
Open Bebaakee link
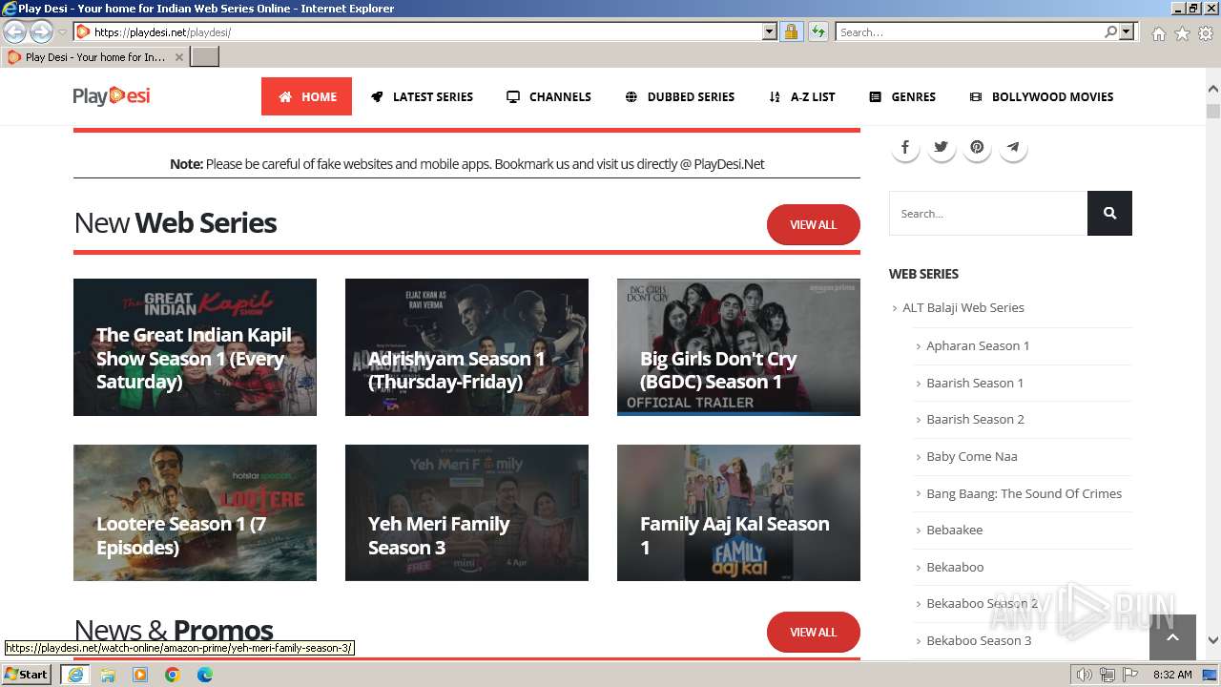954,530
